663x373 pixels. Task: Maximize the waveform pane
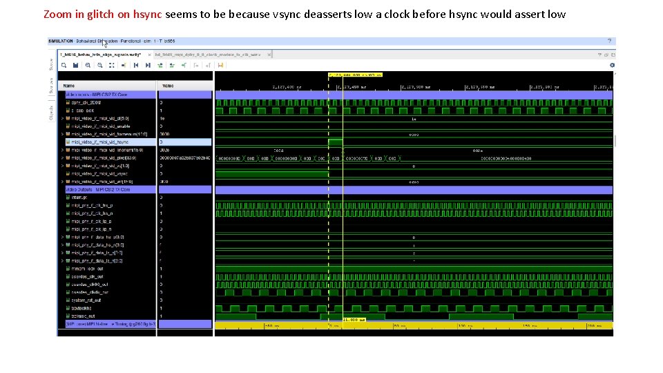[613, 55]
